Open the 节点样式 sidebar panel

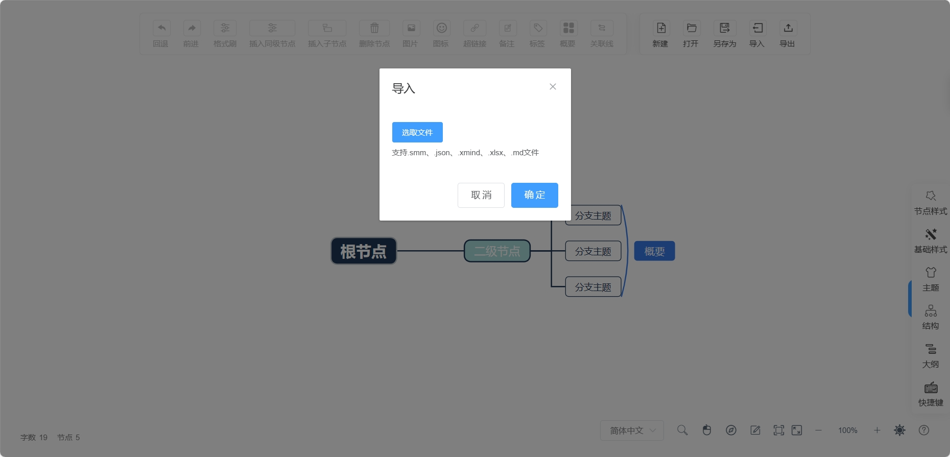coord(931,203)
